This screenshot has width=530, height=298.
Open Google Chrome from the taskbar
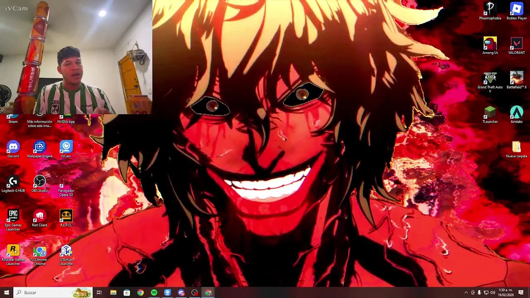(140, 293)
